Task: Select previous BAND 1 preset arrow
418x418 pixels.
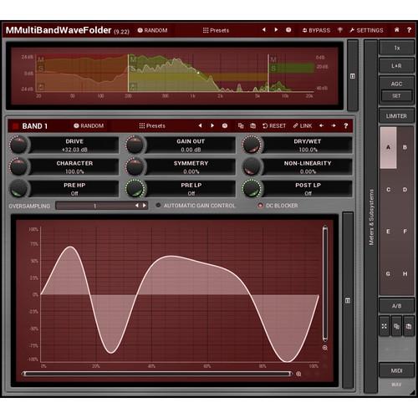Action: point(200,125)
